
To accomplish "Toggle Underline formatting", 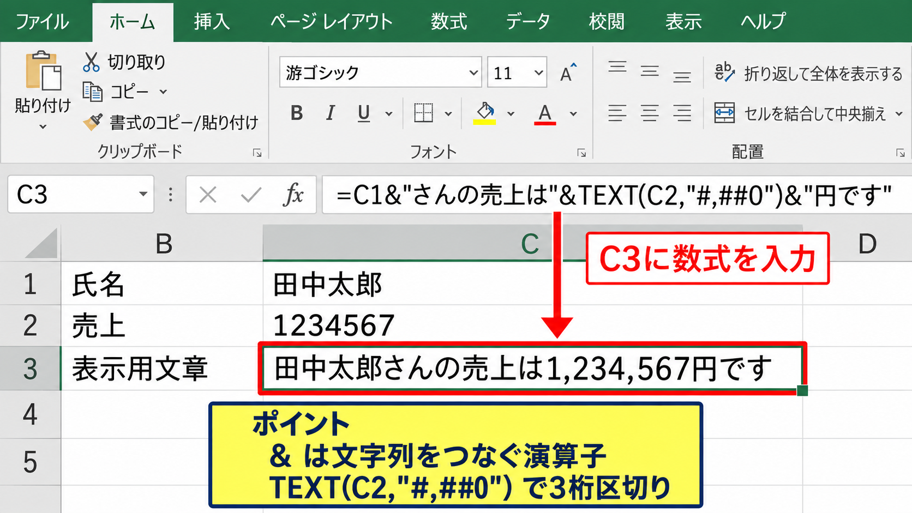I will [364, 113].
